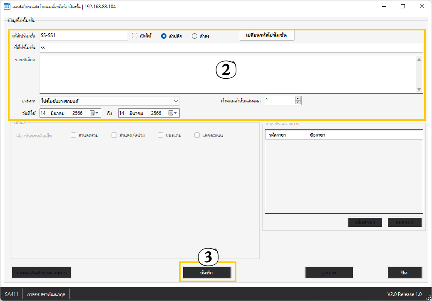Viewport: 432px width, 301px height.
Task: Focus the รายละเอียด details text area
Action: click(227, 74)
